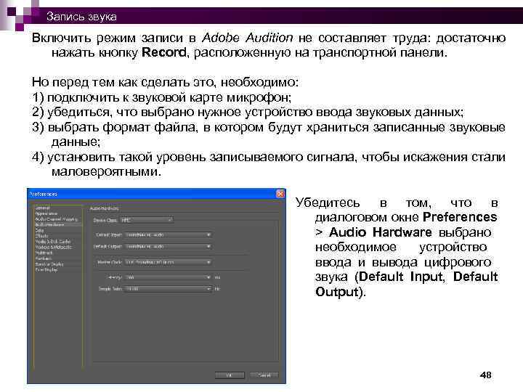The width and height of the screenshot is (523, 392).
Task: Click the bold word 'Record' in the text
Action: pyautogui.click(x=163, y=52)
